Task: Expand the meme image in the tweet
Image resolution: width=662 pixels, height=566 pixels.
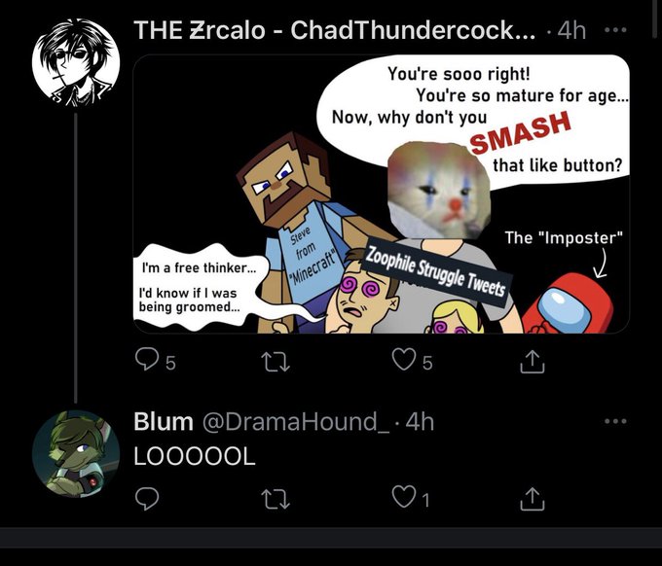Action: [x=382, y=194]
